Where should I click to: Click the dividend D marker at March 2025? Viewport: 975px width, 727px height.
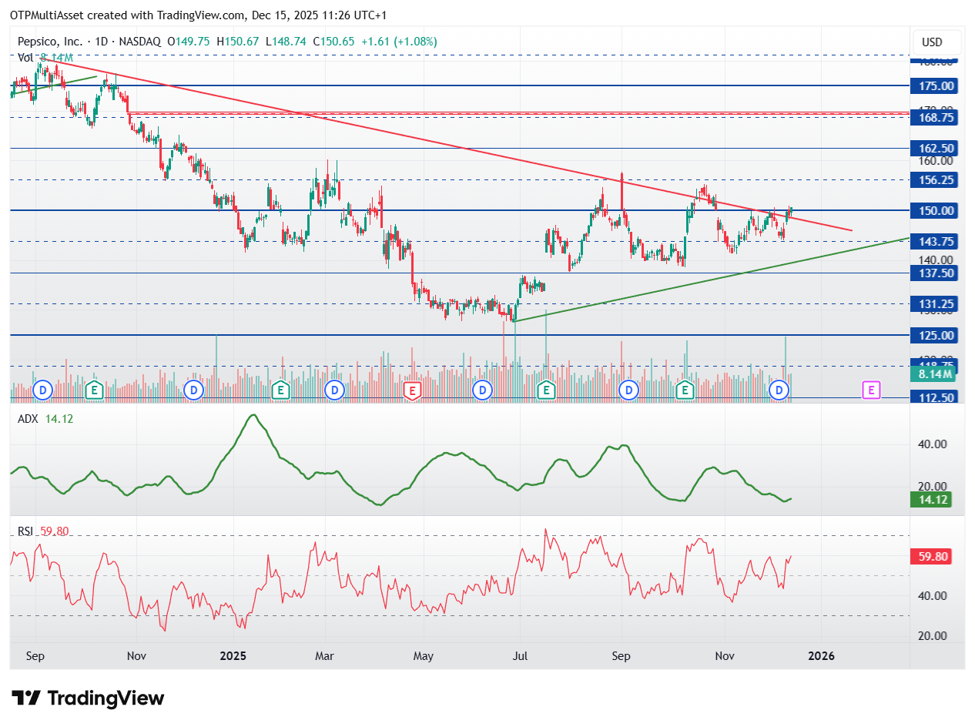(x=334, y=390)
